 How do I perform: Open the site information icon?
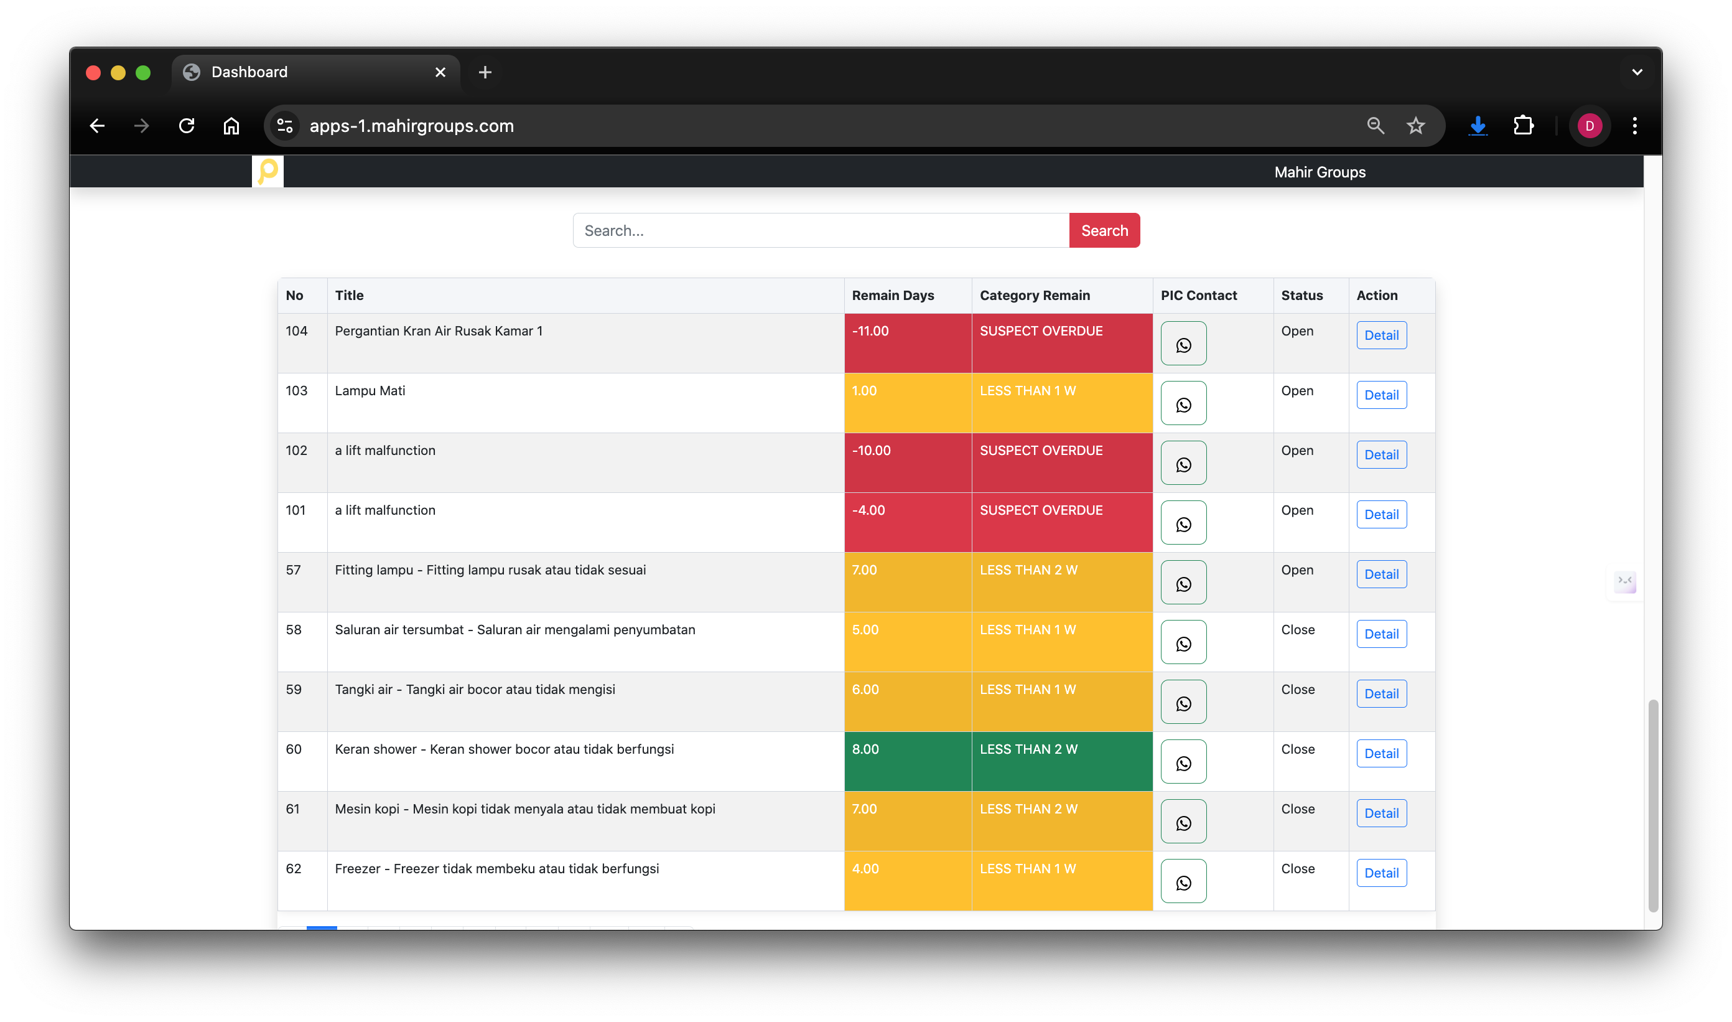[285, 126]
